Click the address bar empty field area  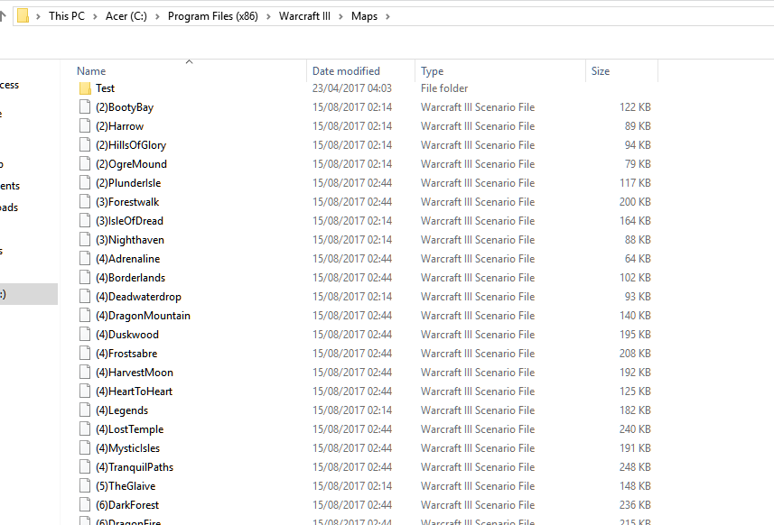[583, 16]
